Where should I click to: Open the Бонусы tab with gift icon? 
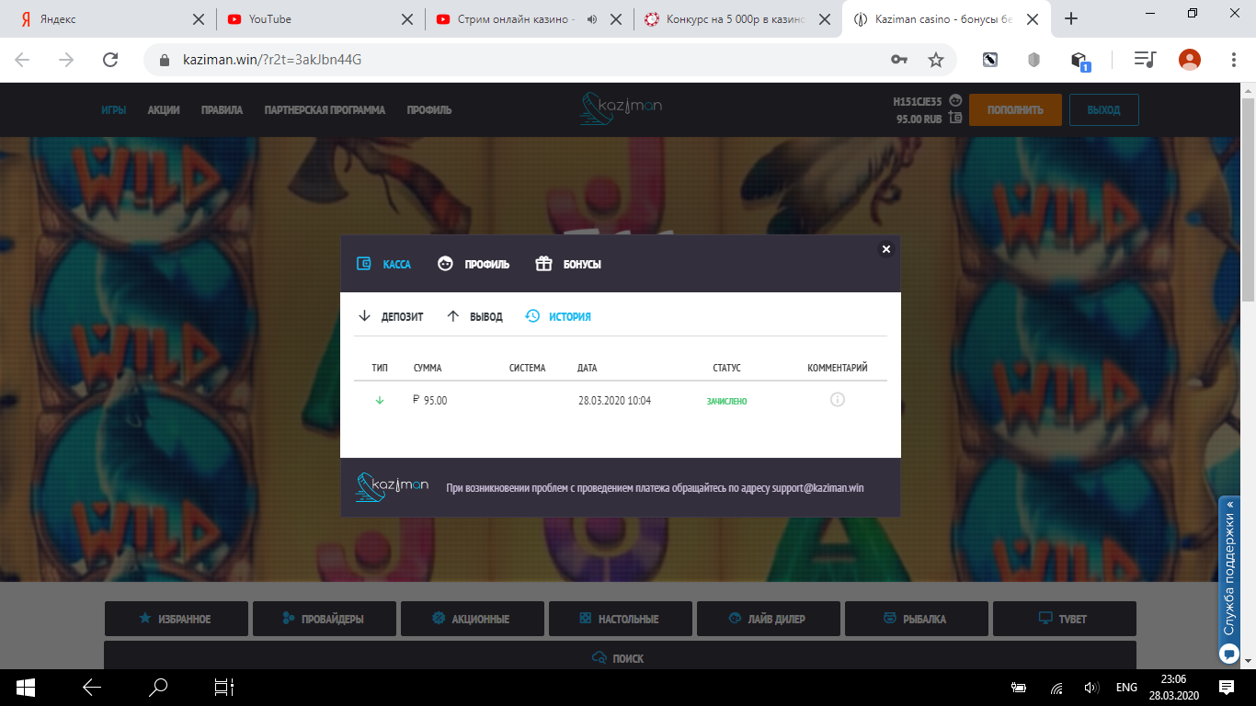(x=568, y=264)
